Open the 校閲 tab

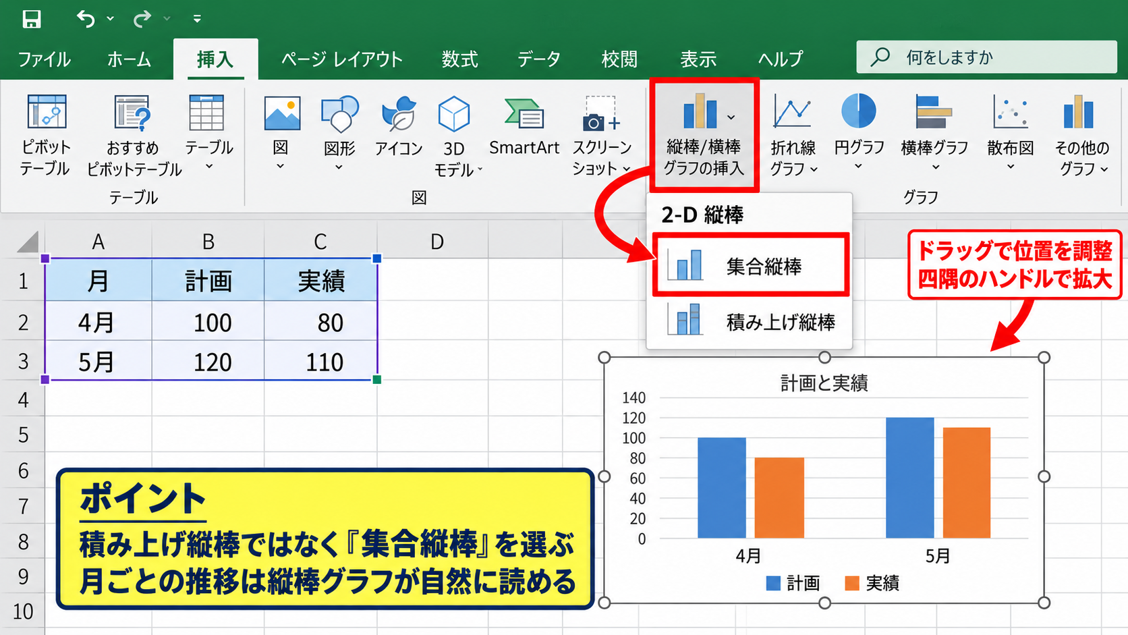coord(619,59)
